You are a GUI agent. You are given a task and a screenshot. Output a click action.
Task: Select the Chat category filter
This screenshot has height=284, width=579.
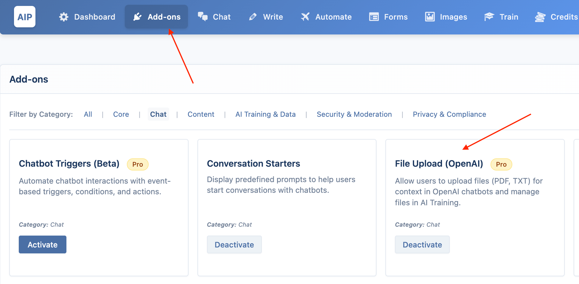click(158, 114)
